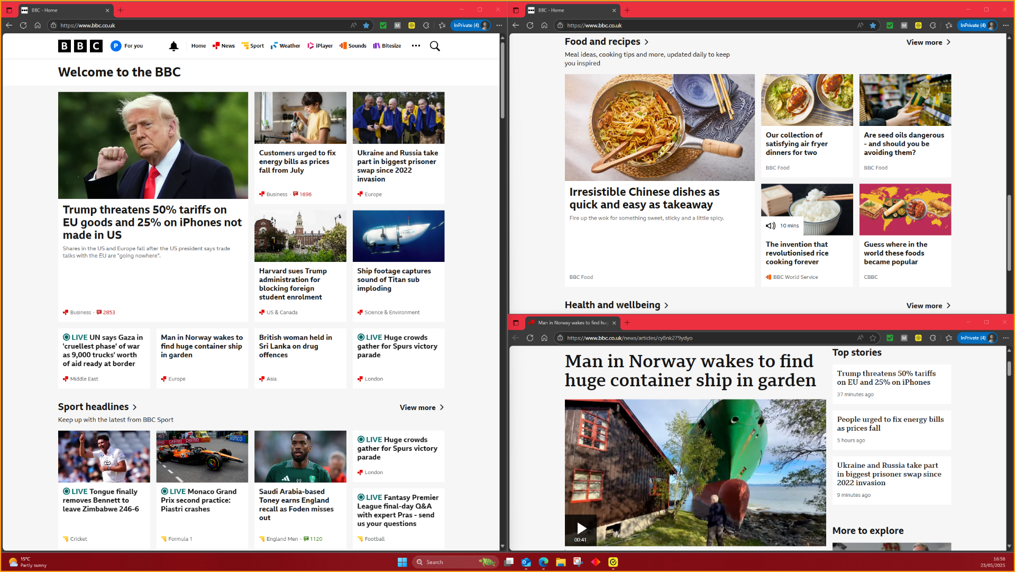Refresh the left browser window page
This screenshot has width=1015, height=572.
[x=23, y=25]
